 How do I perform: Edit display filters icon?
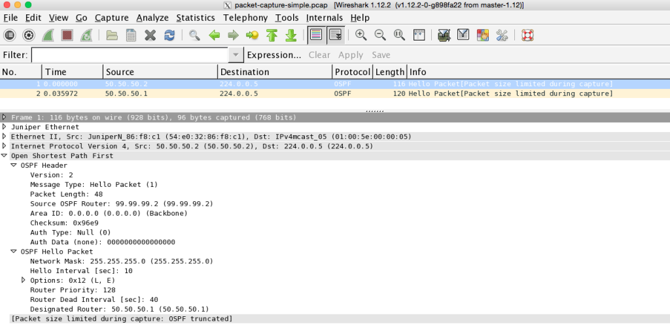point(463,35)
